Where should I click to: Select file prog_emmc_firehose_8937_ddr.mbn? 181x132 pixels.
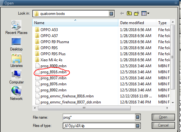tap(68, 102)
